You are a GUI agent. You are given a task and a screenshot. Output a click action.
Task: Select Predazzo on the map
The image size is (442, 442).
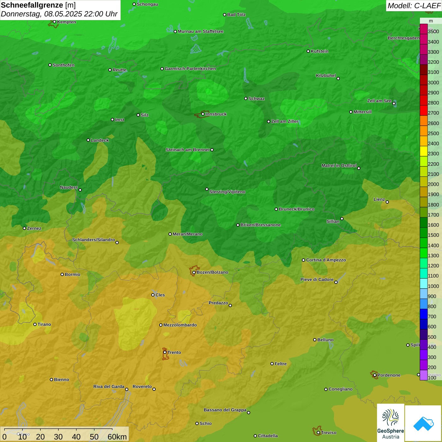coord(218,303)
